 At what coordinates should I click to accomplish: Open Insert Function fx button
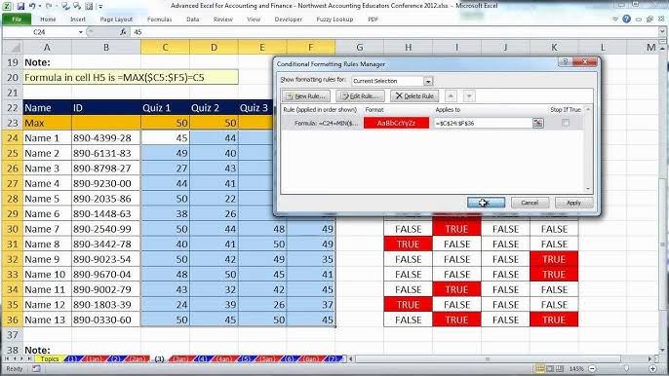(x=123, y=32)
